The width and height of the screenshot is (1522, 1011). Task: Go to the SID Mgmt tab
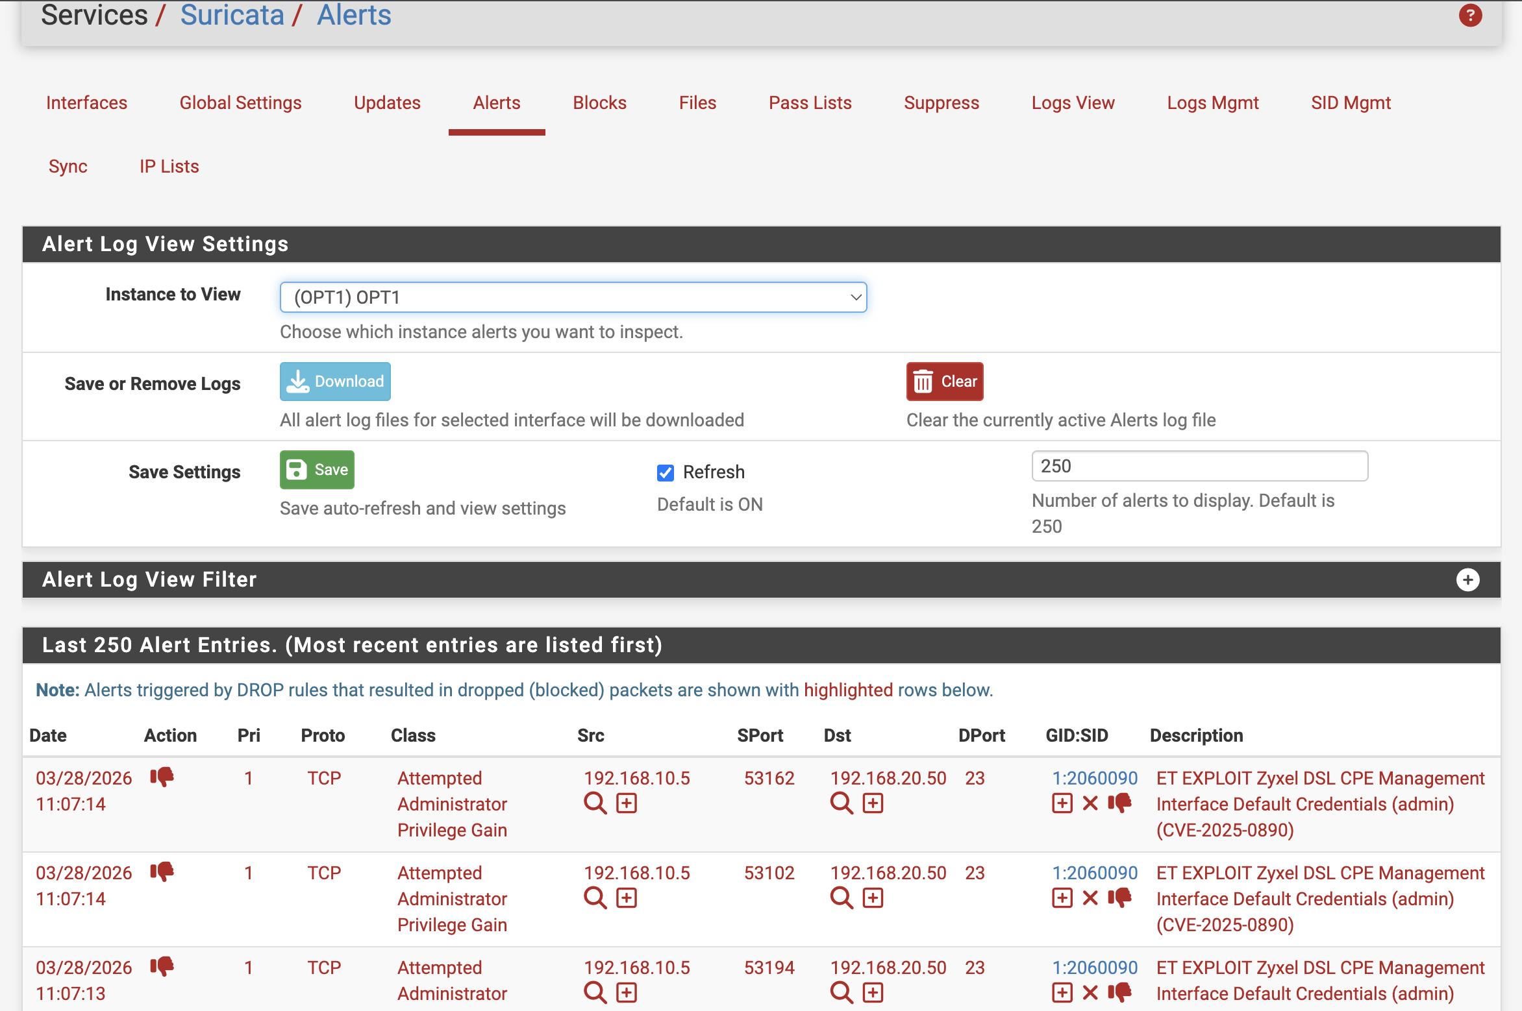tap(1350, 103)
